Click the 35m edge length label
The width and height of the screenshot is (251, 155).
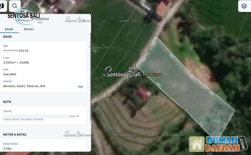(x=201, y=124)
